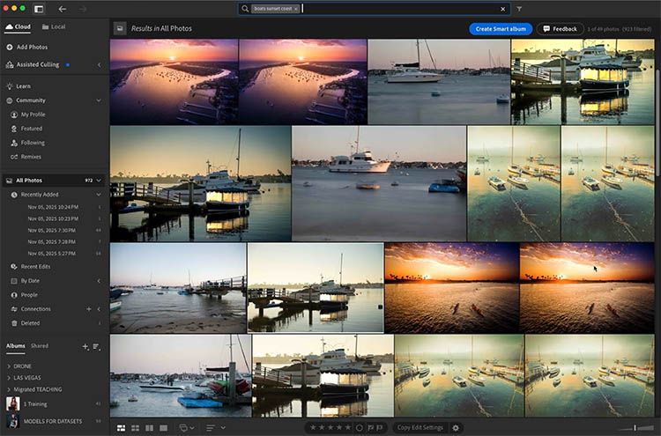Click the circle icon after the stars
Viewport: 661px width, 436px height.
click(360, 427)
